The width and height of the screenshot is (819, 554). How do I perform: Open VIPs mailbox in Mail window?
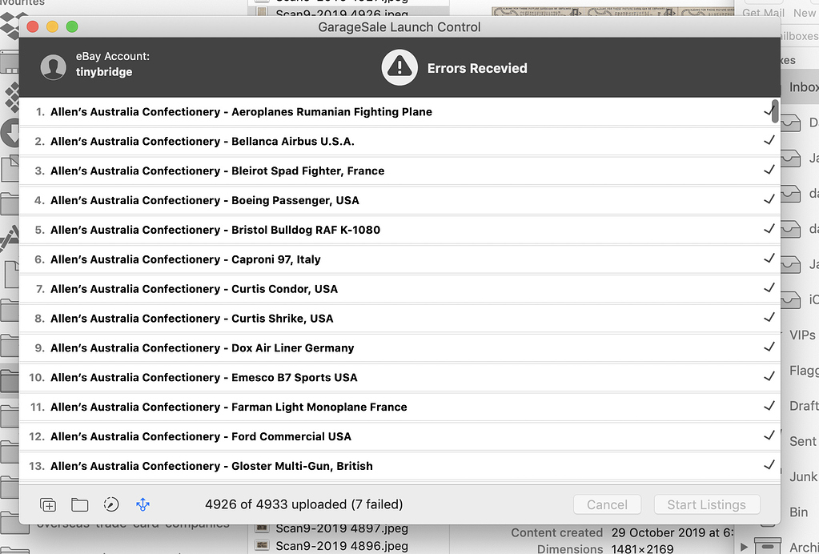click(802, 335)
